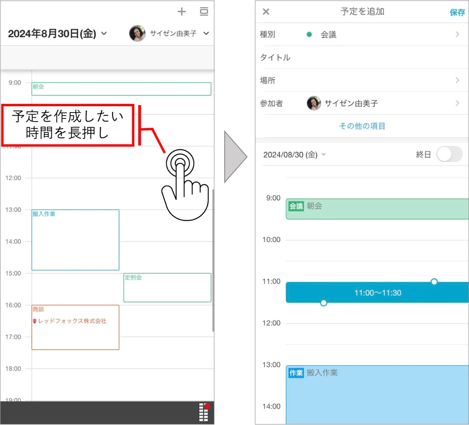The width and height of the screenshot is (469, 425).
Task: Tap その他の項目 link
Action: 362,126
